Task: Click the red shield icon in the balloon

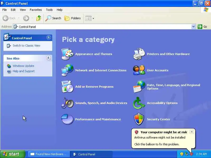Action: click(136, 132)
